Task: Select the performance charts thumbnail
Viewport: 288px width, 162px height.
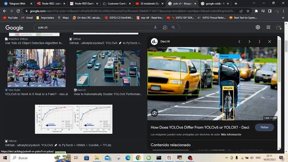Action: 74,119
